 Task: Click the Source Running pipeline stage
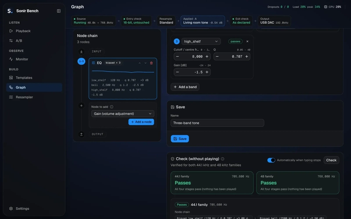[x=93, y=21]
